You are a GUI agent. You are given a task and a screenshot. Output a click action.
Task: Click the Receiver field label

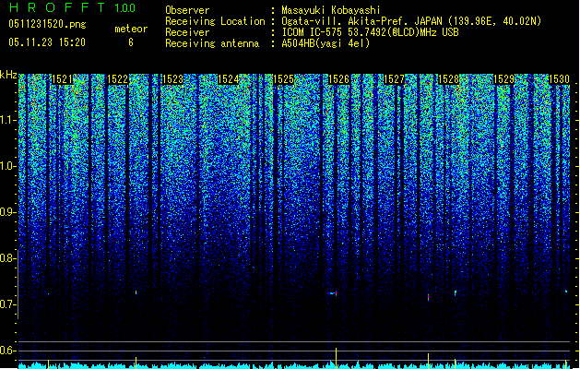pyautogui.click(x=187, y=32)
